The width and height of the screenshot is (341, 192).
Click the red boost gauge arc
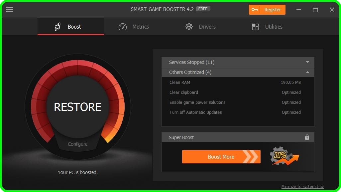78,68
